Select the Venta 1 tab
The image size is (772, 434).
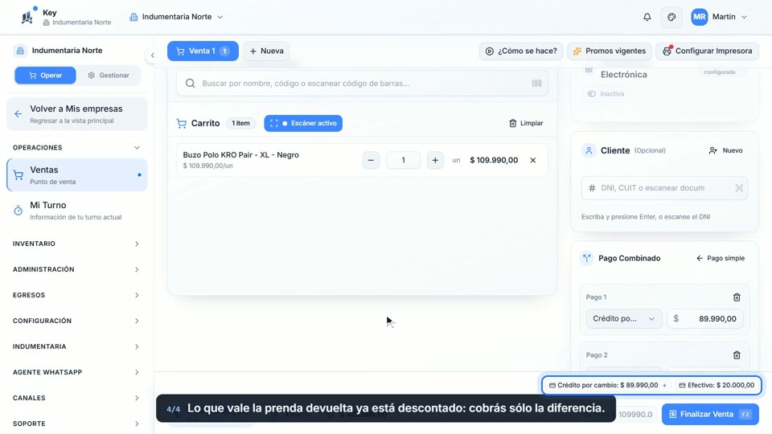[203, 51]
